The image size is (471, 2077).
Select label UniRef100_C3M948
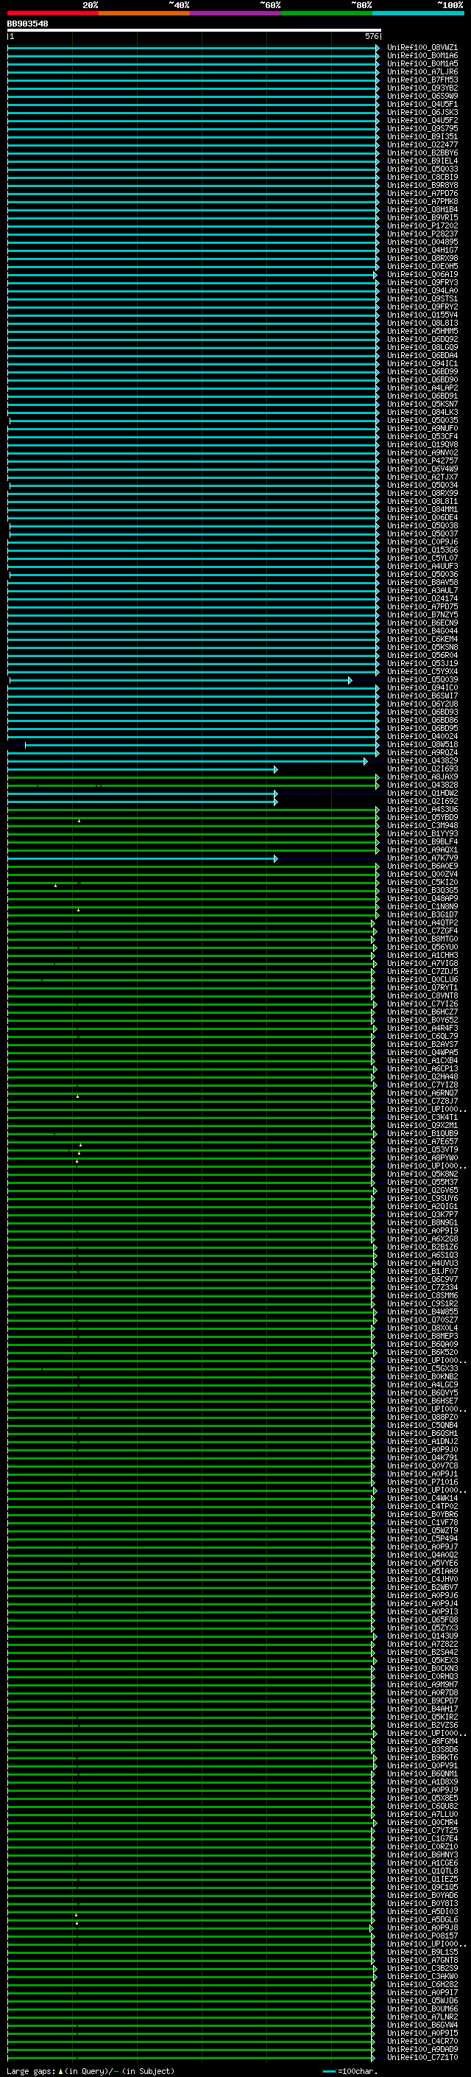[x=422, y=826]
